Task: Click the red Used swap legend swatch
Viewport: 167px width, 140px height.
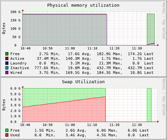Action: coord(7,135)
